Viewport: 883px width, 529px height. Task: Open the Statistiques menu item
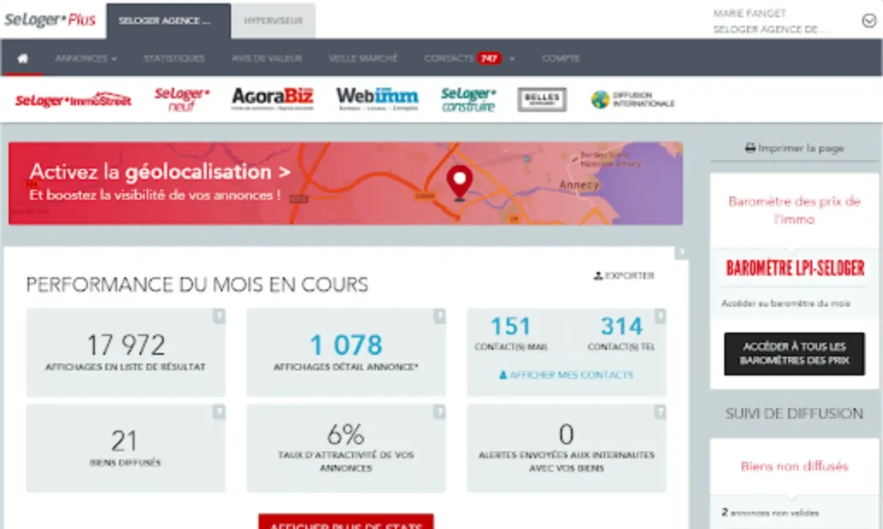[174, 59]
